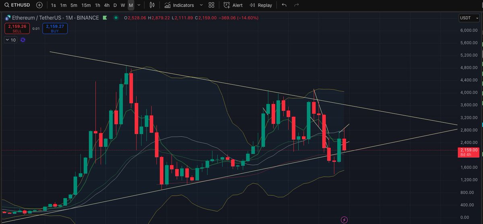Click the purple lightning event marker
Screen dimensions: 483x224
coord(344,220)
